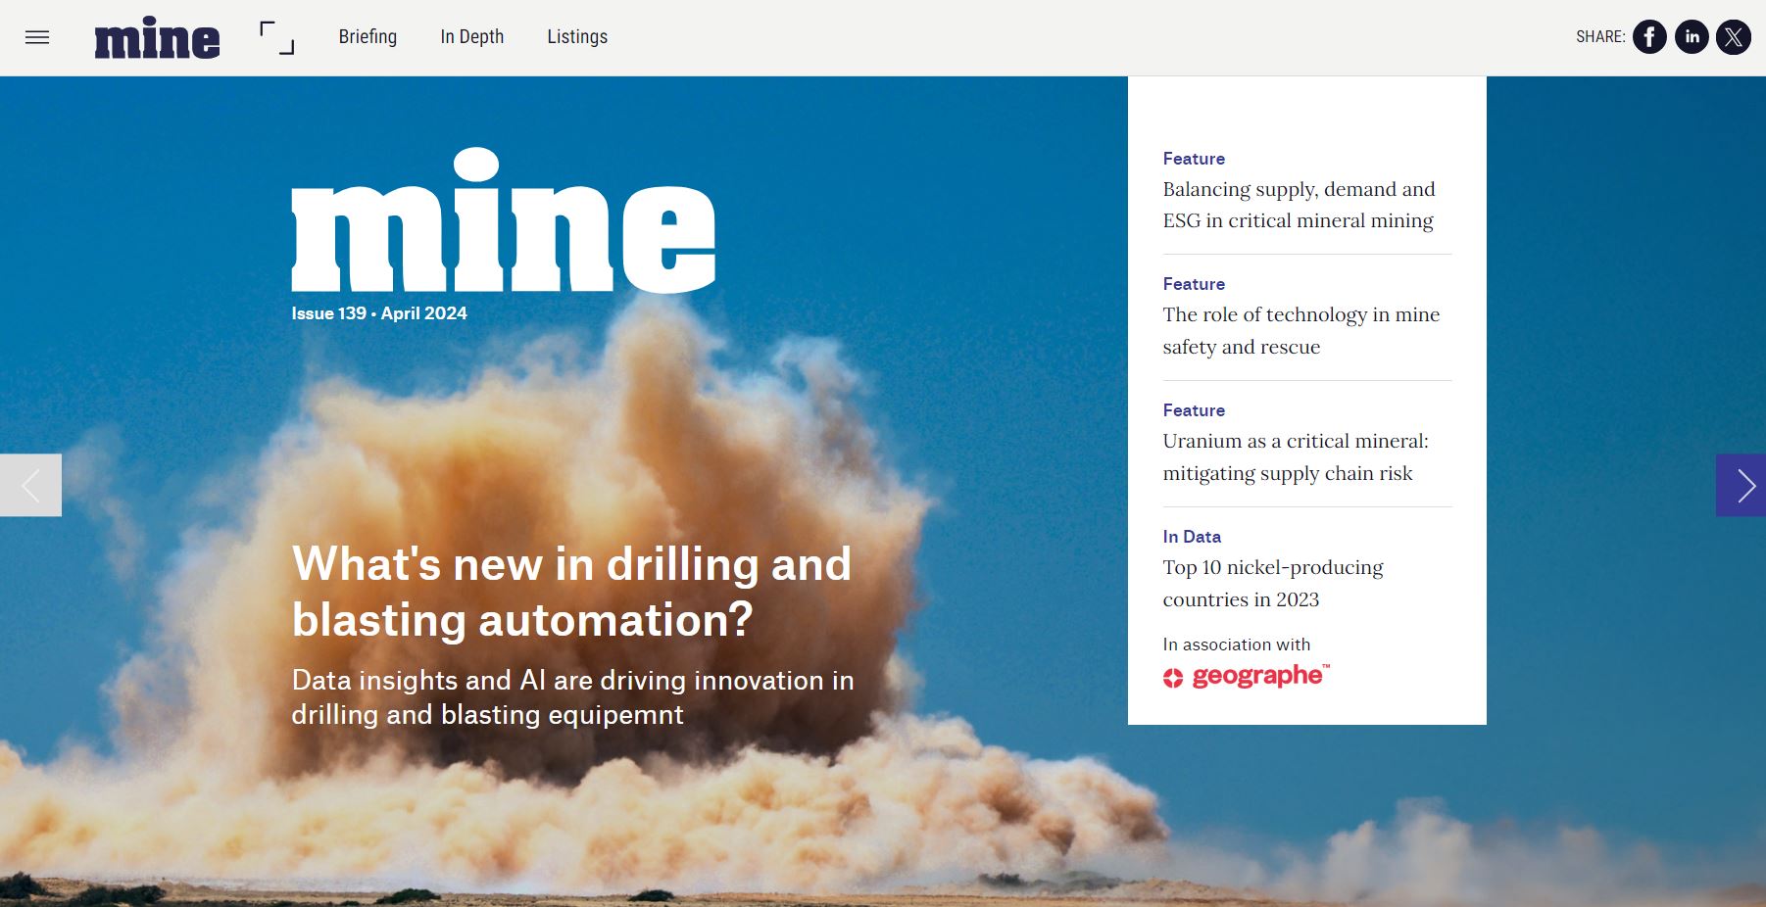The width and height of the screenshot is (1766, 907).
Task: Open Uranium as a critical mineral feature
Action: point(1295,456)
